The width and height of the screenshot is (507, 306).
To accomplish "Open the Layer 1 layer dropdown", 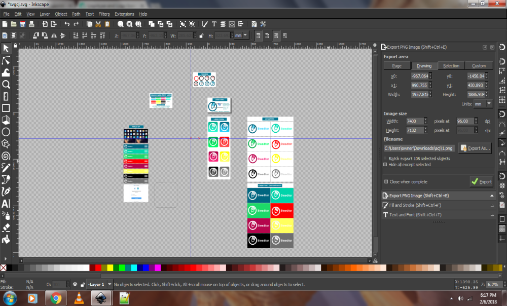I will 100,284.
